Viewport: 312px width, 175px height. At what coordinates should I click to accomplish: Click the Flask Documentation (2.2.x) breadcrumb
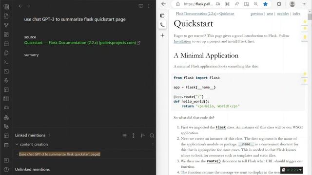click(196, 14)
